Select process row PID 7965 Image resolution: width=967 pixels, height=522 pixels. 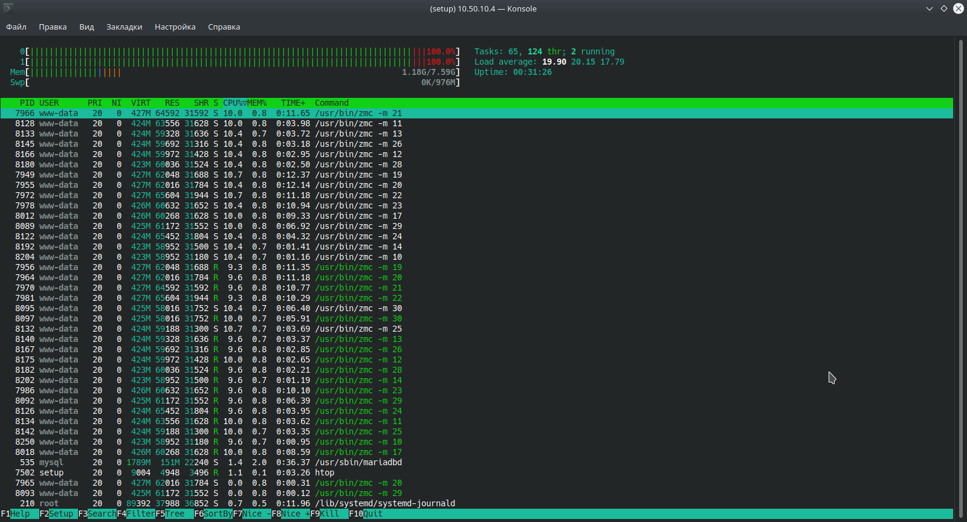(x=477, y=483)
